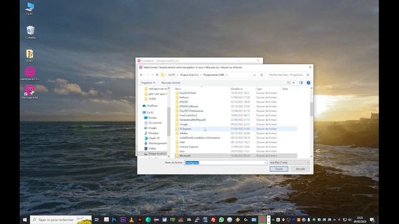The height and width of the screenshot is (224, 399).
Task: Click the search magnifier in the dialog search box
Action: tap(307, 75)
